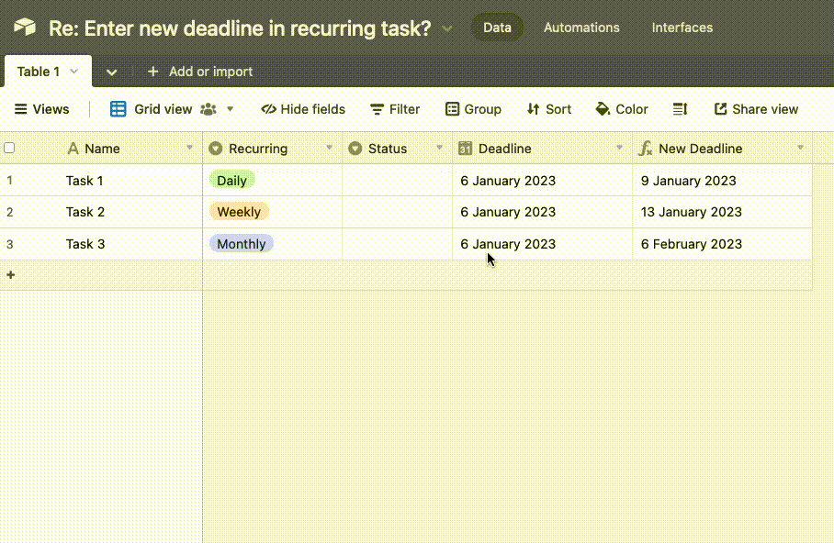
Task: Select Task 3 Deadline cell 6 January 2023
Action: click(x=543, y=244)
